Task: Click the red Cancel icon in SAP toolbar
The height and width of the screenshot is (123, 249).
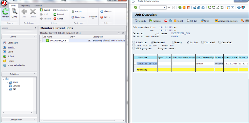Action: 188,7
